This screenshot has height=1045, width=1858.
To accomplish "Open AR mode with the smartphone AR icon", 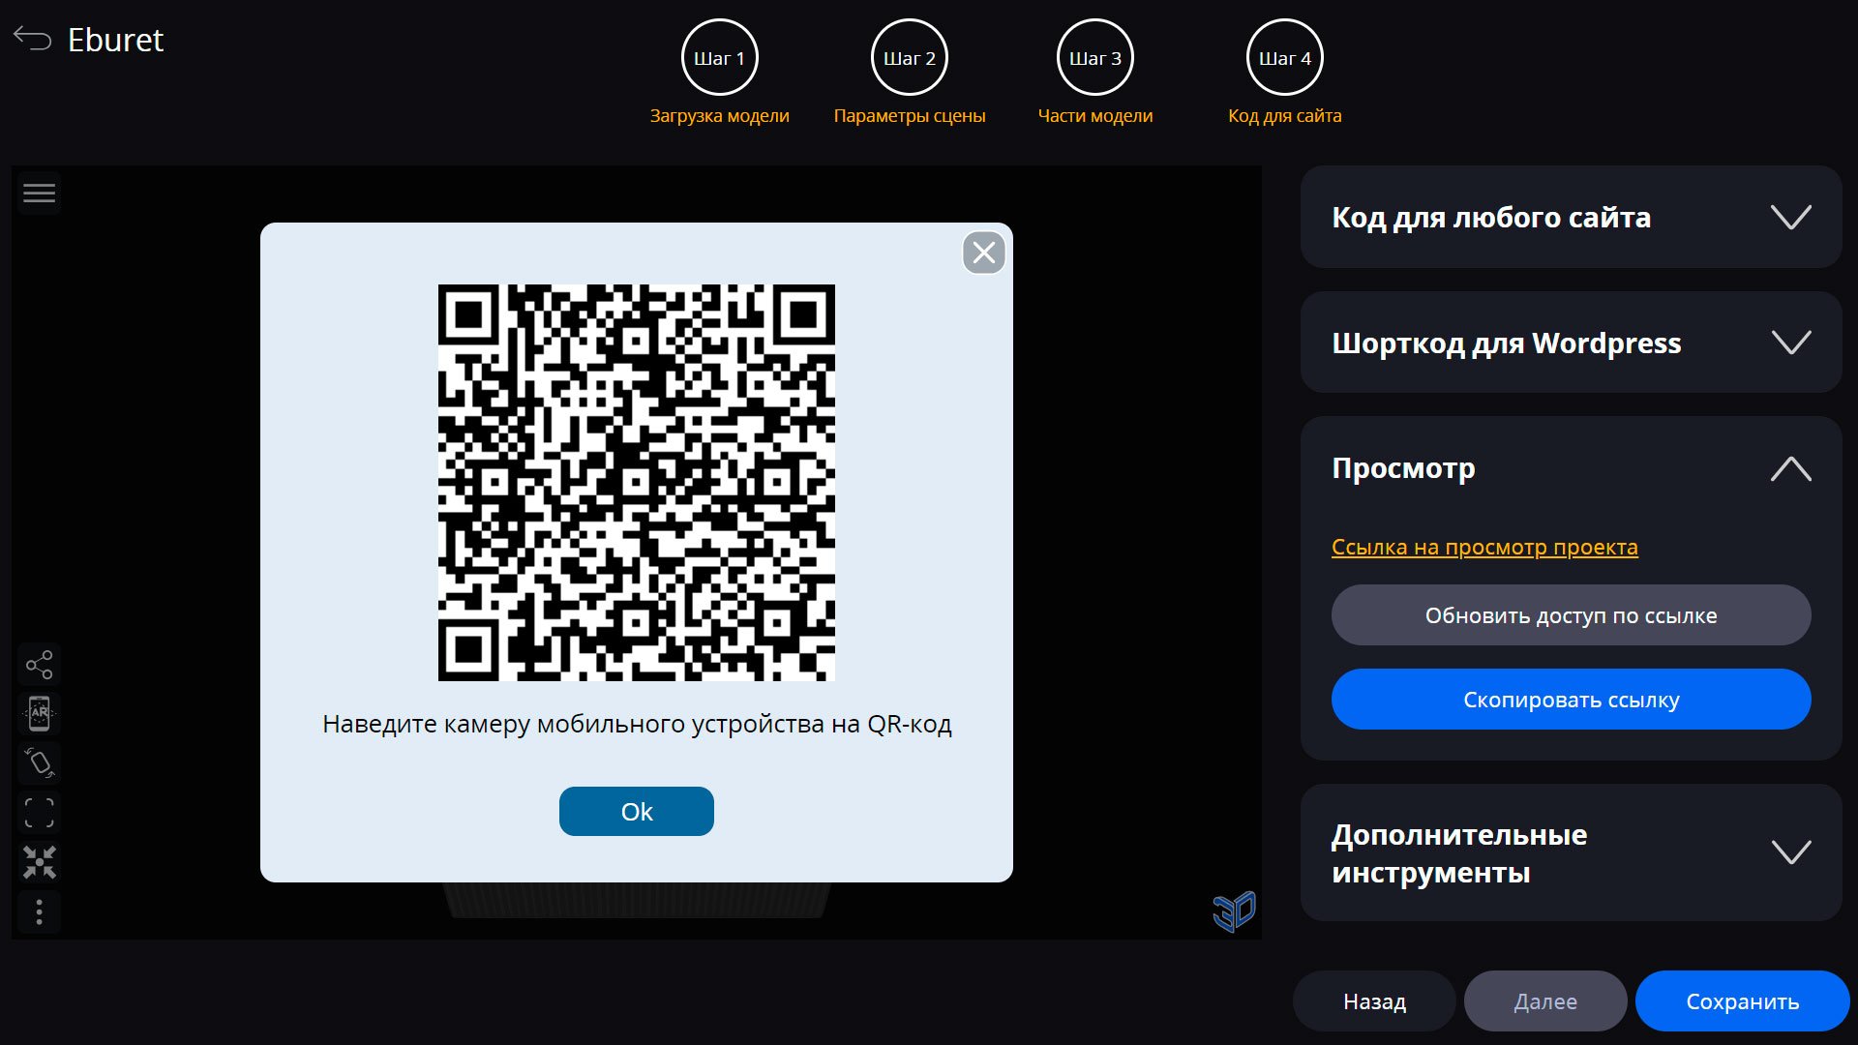I will (x=39, y=713).
